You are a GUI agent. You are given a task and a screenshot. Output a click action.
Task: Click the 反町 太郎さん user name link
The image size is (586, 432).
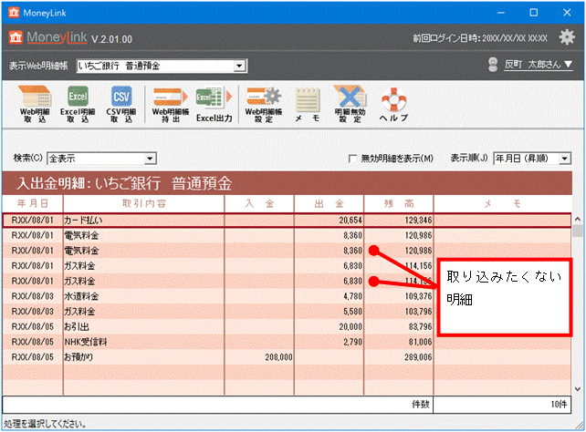tap(532, 64)
